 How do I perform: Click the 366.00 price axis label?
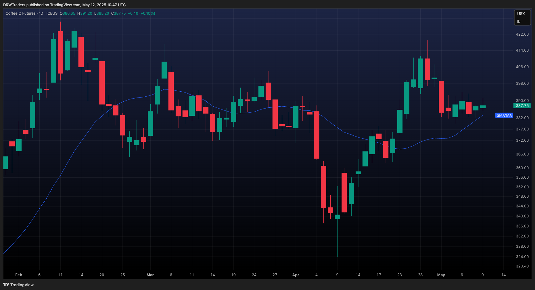(522, 154)
